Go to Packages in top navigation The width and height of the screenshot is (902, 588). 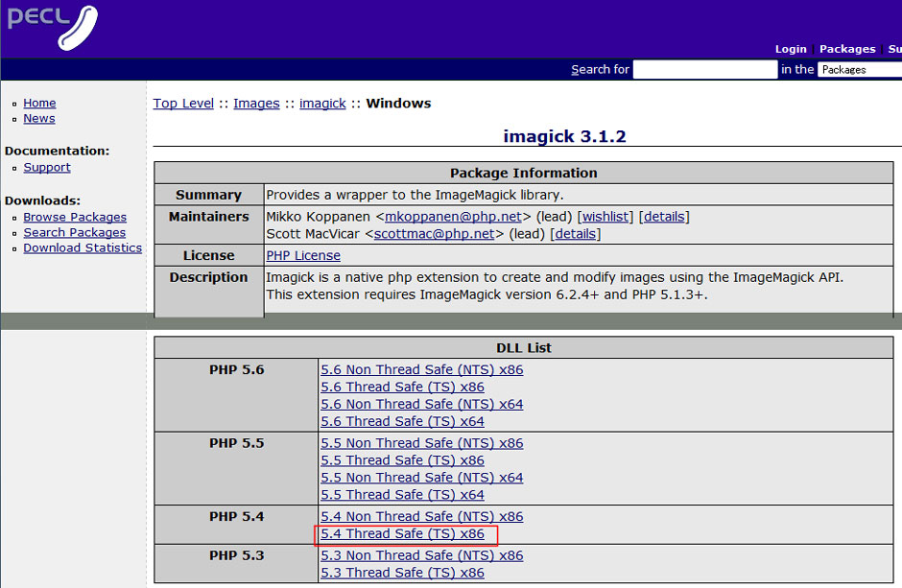click(847, 49)
